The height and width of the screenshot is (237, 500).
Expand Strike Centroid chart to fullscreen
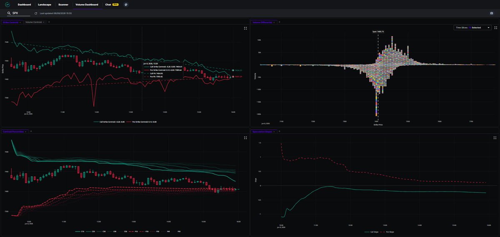point(245,28)
